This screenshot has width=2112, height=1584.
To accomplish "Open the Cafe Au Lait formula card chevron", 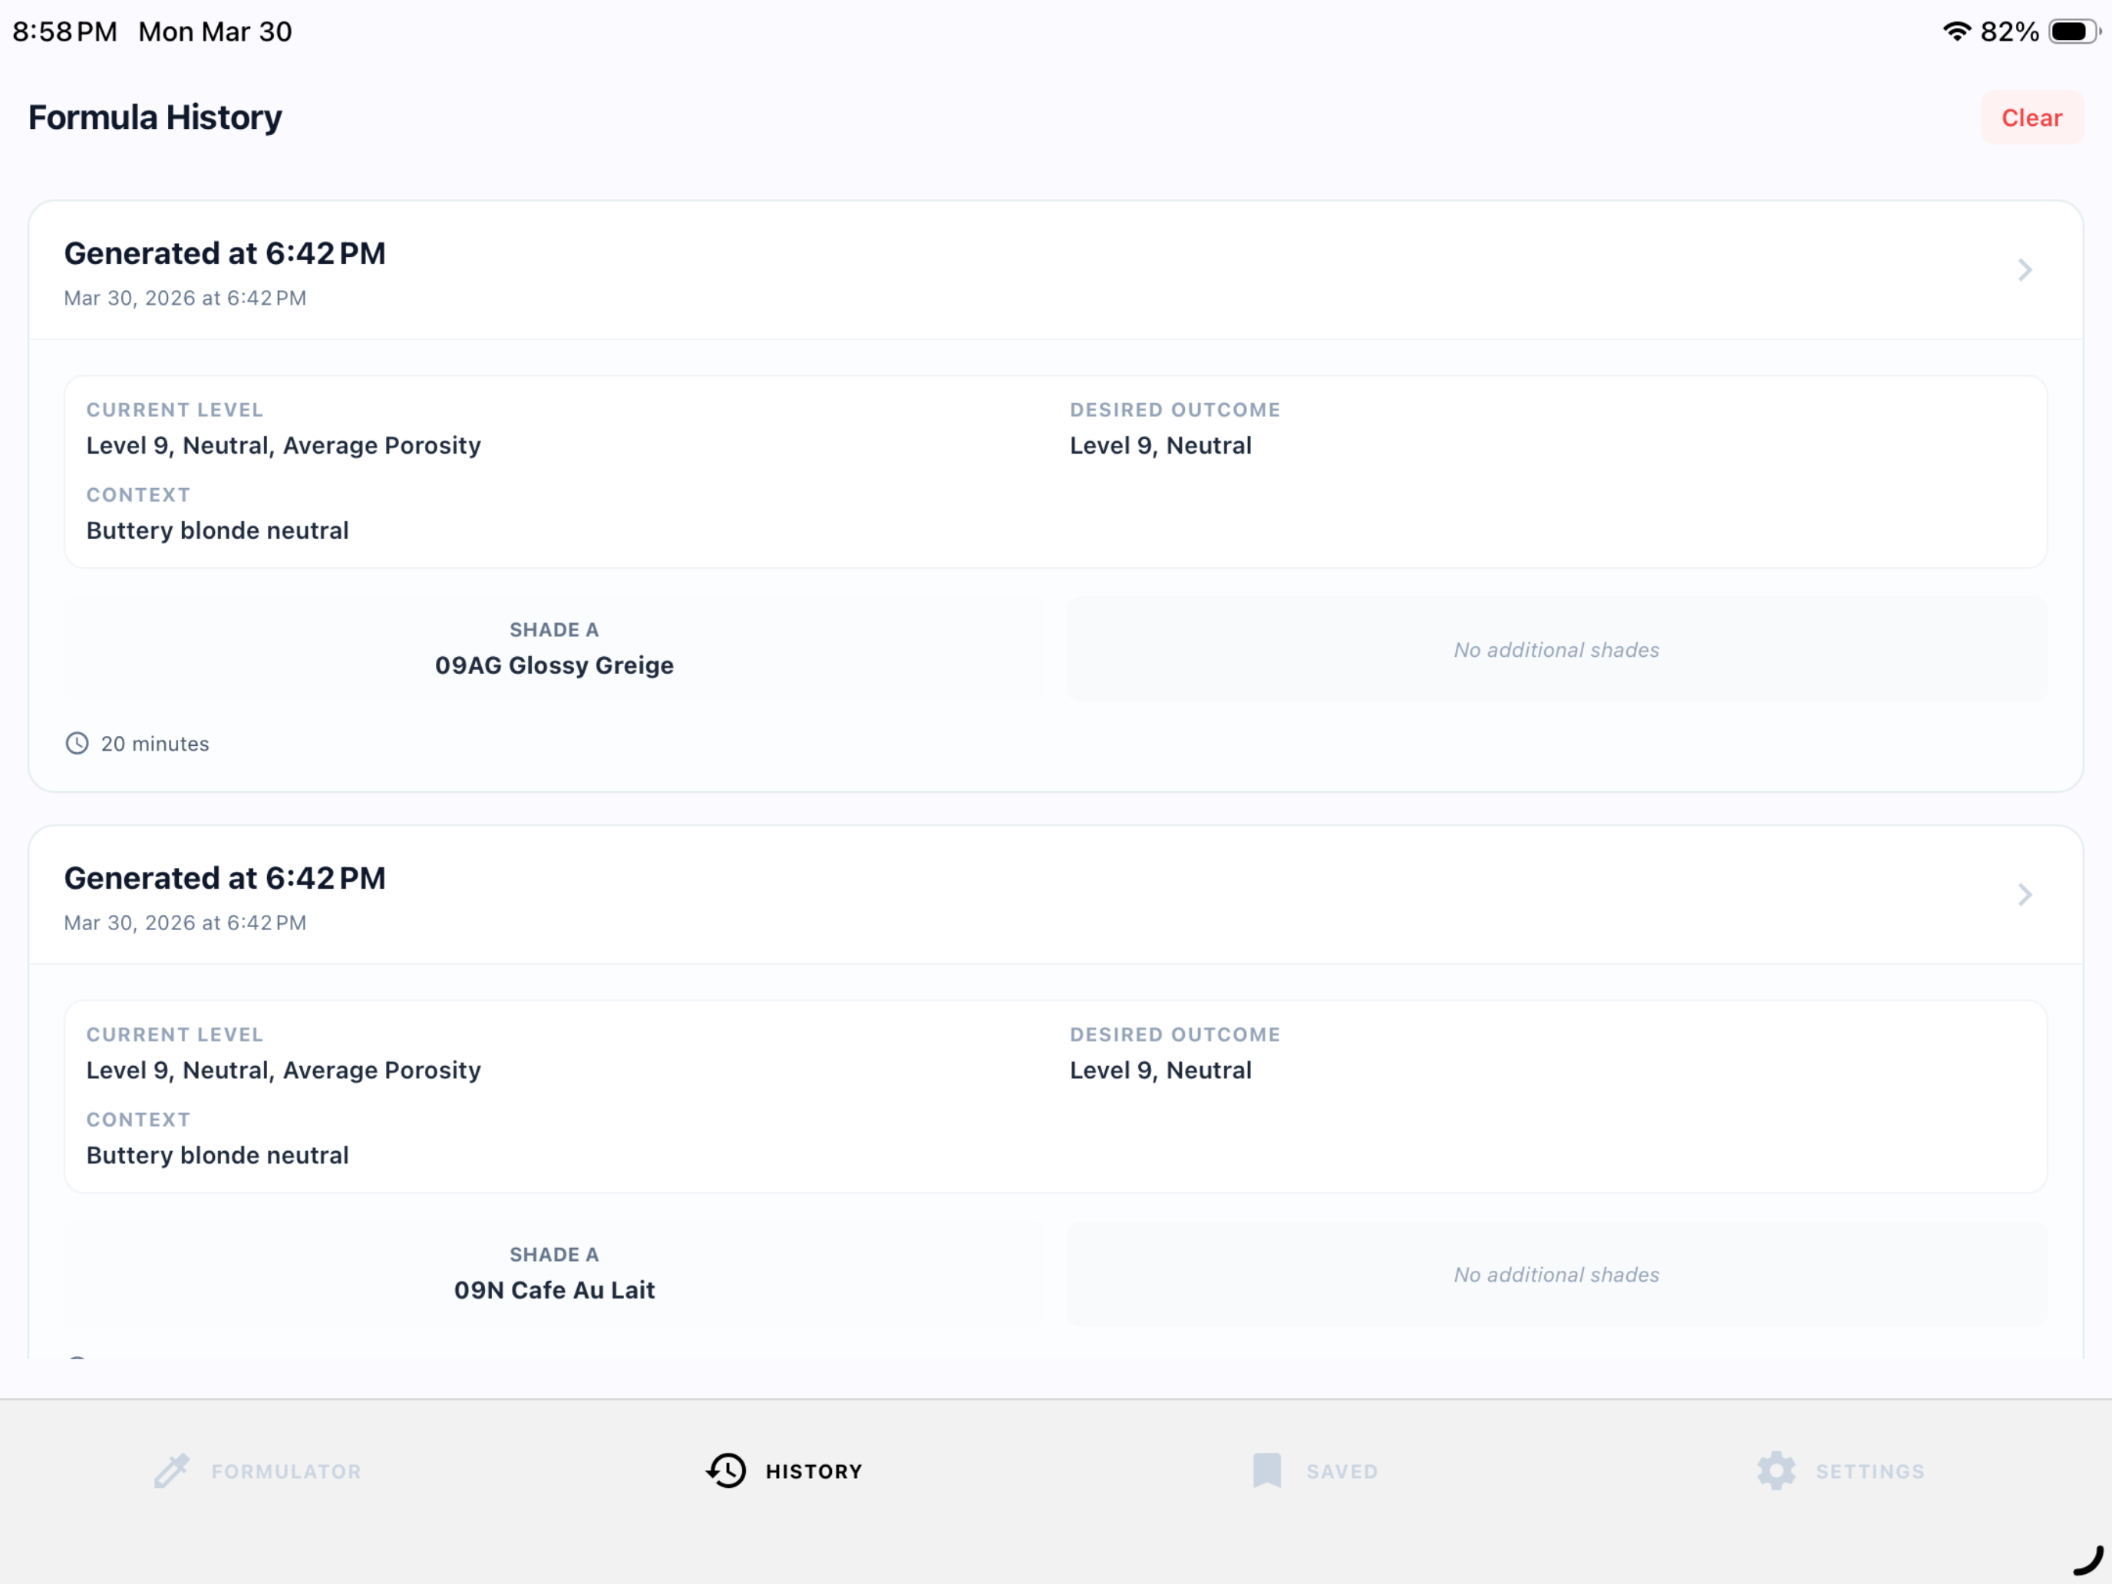I will [2025, 895].
